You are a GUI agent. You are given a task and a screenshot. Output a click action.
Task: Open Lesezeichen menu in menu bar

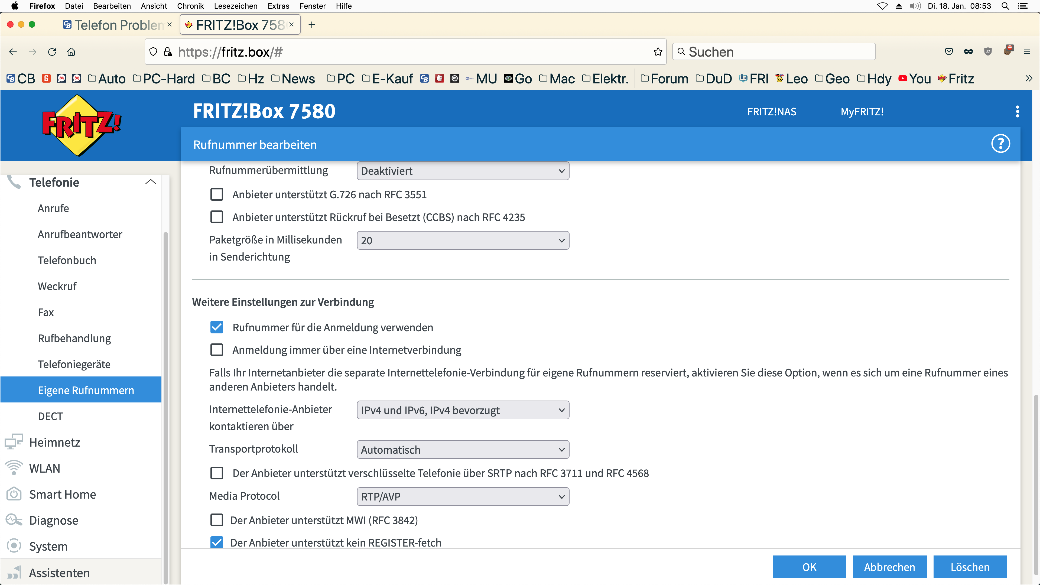(235, 6)
